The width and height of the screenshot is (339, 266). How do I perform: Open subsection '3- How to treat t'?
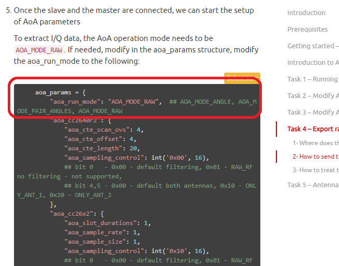pyautogui.click(x=316, y=170)
